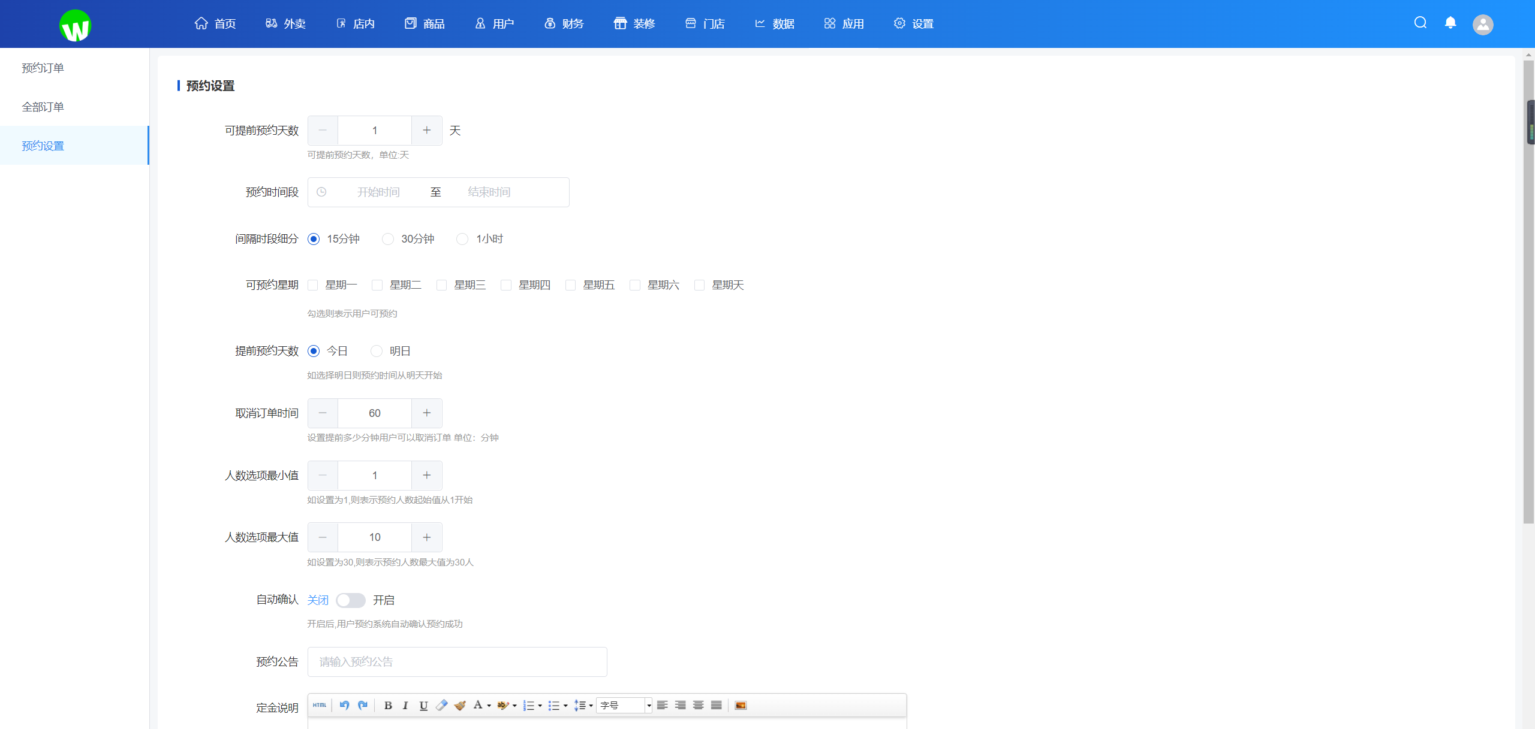The image size is (1535, 729).
Task: Decrease 取消订单时间 with minus button
Action: tap(323, 413)
